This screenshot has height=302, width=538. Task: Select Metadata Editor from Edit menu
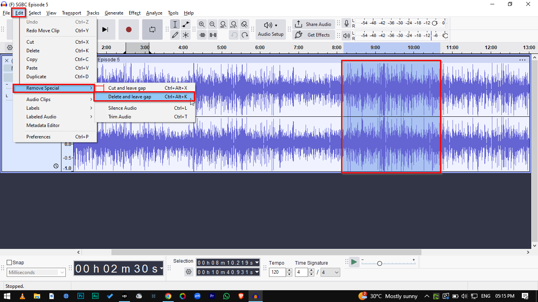coord(43,125)
